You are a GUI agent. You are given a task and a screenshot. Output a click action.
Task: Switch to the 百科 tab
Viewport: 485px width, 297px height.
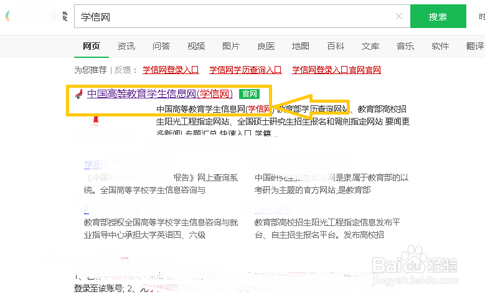336,46
